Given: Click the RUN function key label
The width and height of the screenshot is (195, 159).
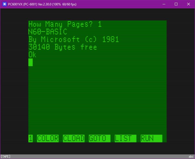Looking at the screenshot, I should tap(151, 138).
